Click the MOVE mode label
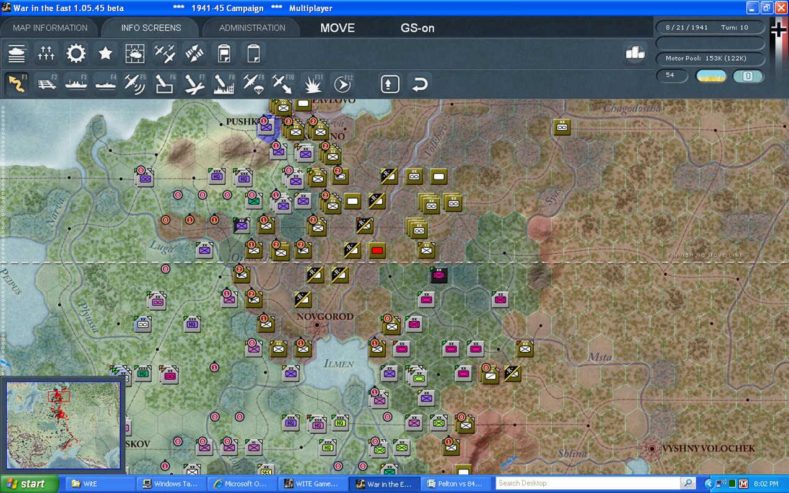Viewport: 789px width, 493px height. [338, 28]
